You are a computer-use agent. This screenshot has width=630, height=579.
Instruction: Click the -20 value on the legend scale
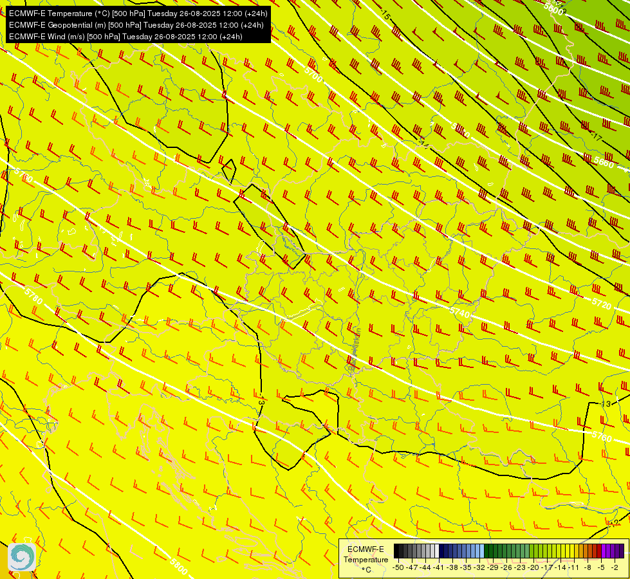point(535,567)
